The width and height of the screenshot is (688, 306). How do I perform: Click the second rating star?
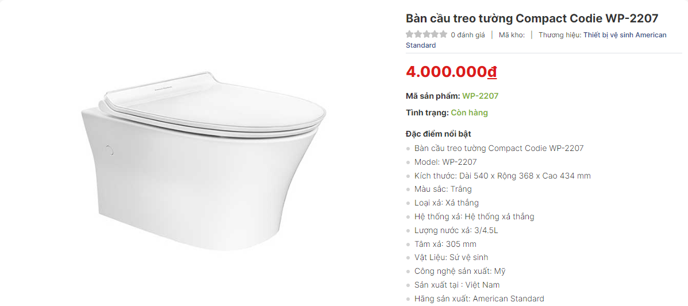click(x=418, y=34)
